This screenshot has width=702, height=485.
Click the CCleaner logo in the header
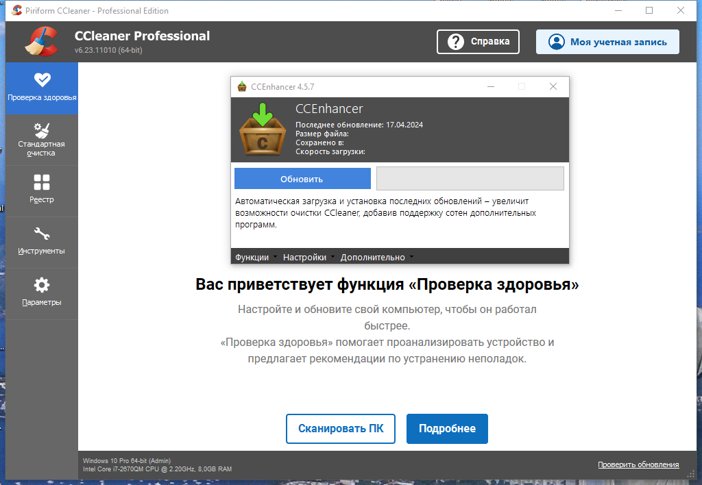[x=41, y=42]
